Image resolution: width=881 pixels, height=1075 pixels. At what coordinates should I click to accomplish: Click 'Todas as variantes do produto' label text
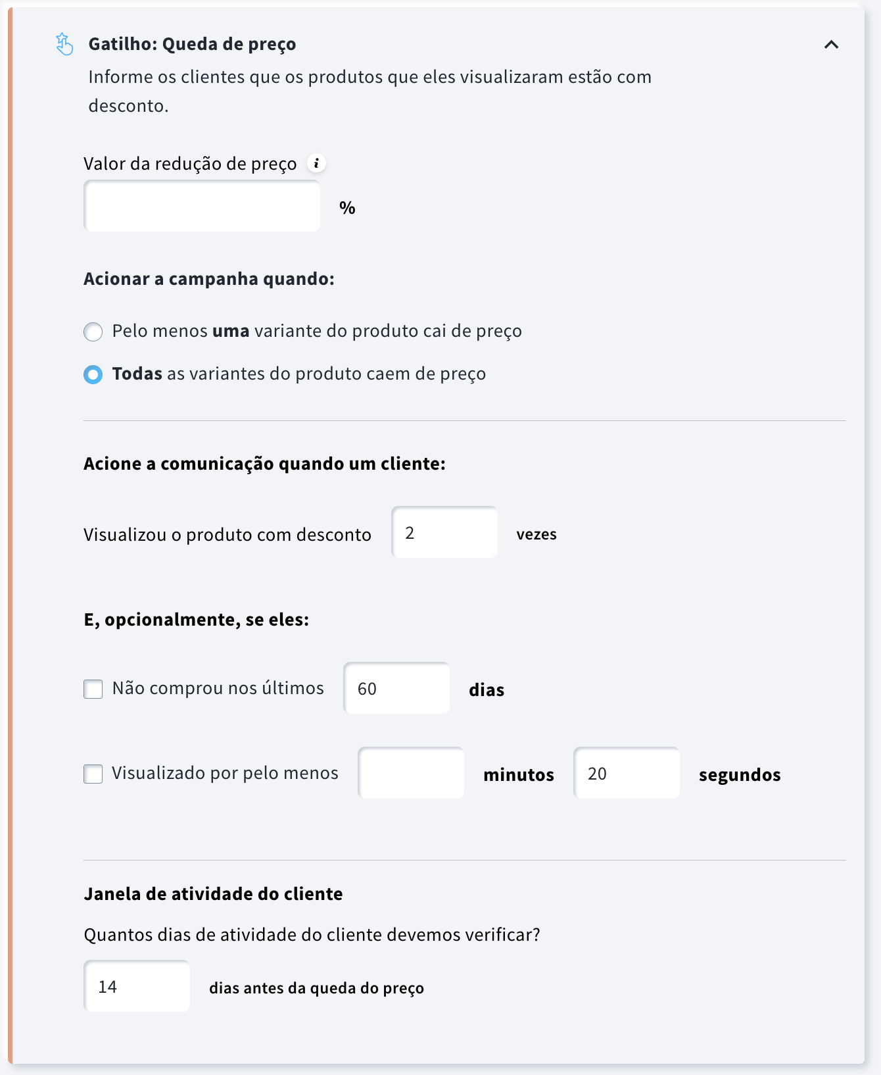pyautogui.click(x=299, y=374)
